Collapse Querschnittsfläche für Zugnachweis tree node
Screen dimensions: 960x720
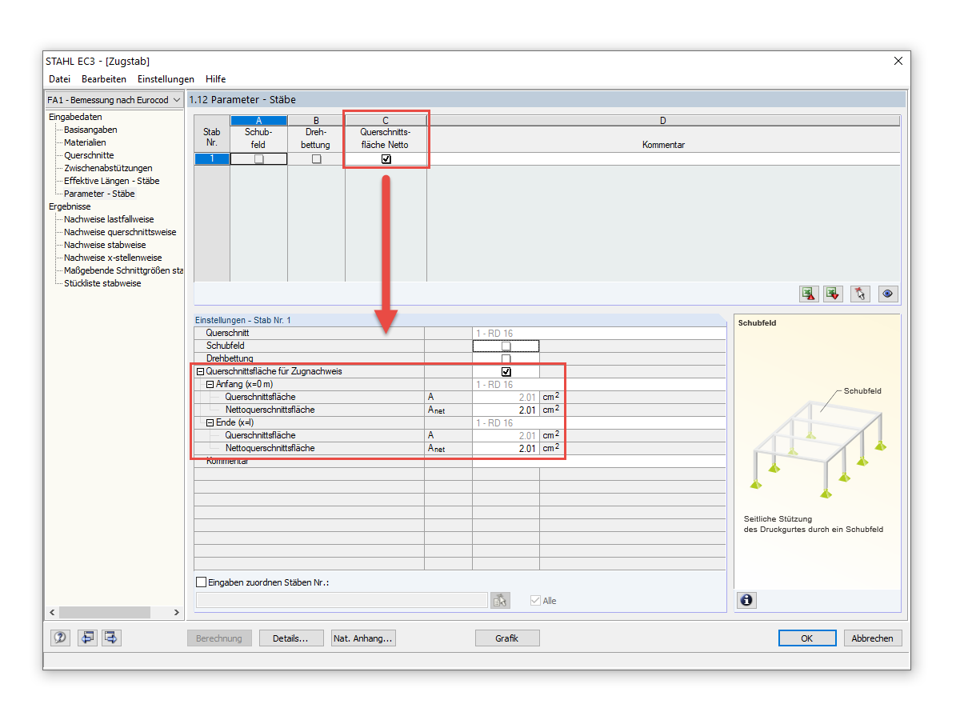[x=200, y=372]
